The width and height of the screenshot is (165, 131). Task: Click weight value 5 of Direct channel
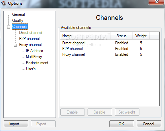click(141, 43)
